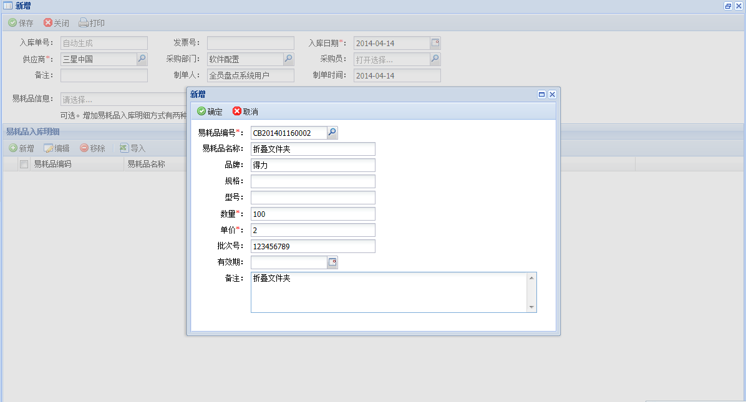Close the inner 新增 dialog with X
The image size is (746, 402).
(x=552, y=94)
